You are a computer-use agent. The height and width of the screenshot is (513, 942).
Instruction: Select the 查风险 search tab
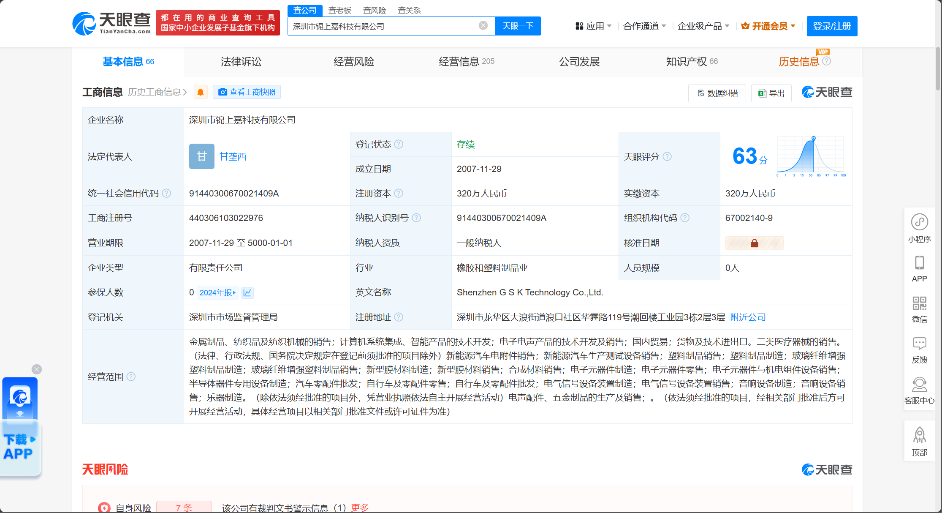tap(375, 10)
